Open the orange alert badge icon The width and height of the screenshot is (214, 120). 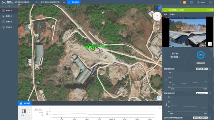coord(184,2)
